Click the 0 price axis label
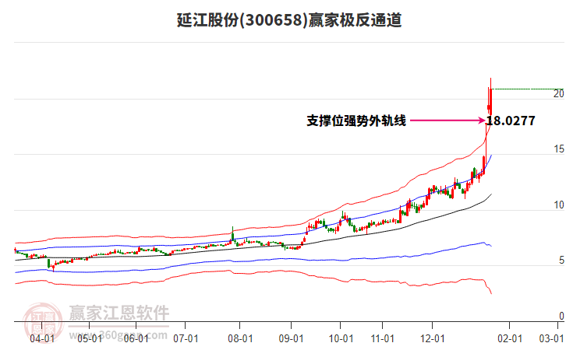The height and width of the screenshot is (350, 566). point(561,316)
